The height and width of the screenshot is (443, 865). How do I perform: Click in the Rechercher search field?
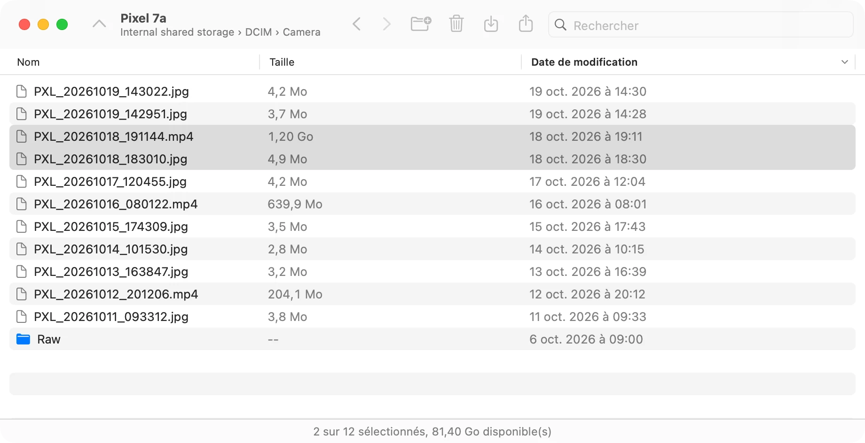pos(700,25)
